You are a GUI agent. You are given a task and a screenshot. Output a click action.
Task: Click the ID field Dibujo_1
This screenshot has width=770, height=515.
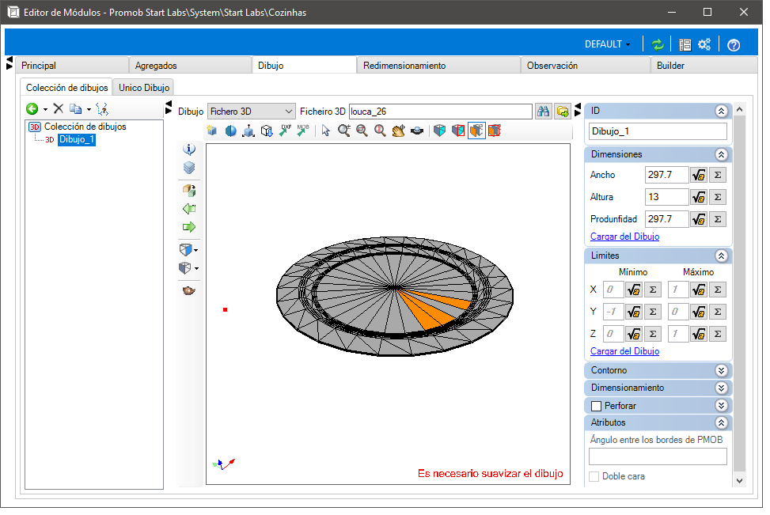pos(658,131)
